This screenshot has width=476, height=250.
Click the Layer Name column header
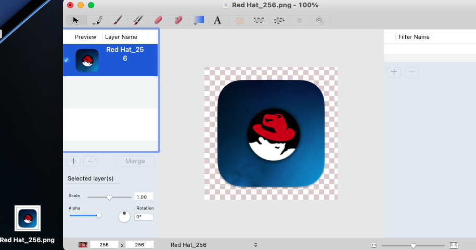click(121, 37)
